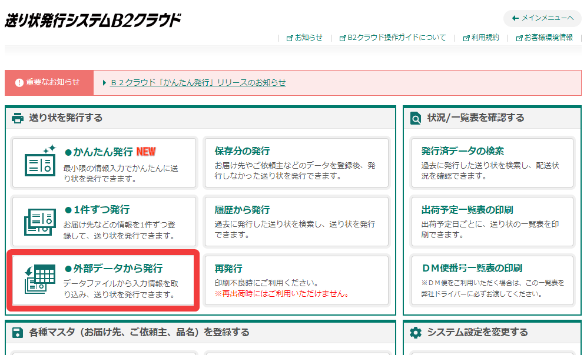
Task: Click external-link icon next to 利用規約
Action: (x=466, y=38)
